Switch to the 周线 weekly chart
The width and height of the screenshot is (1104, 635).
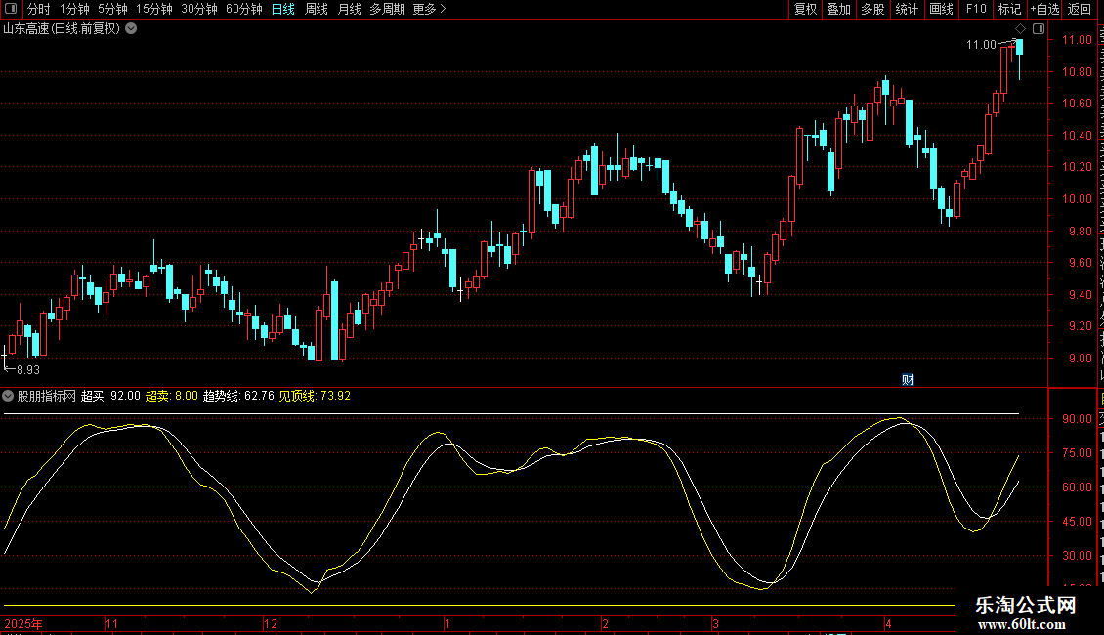click(317, 9)
